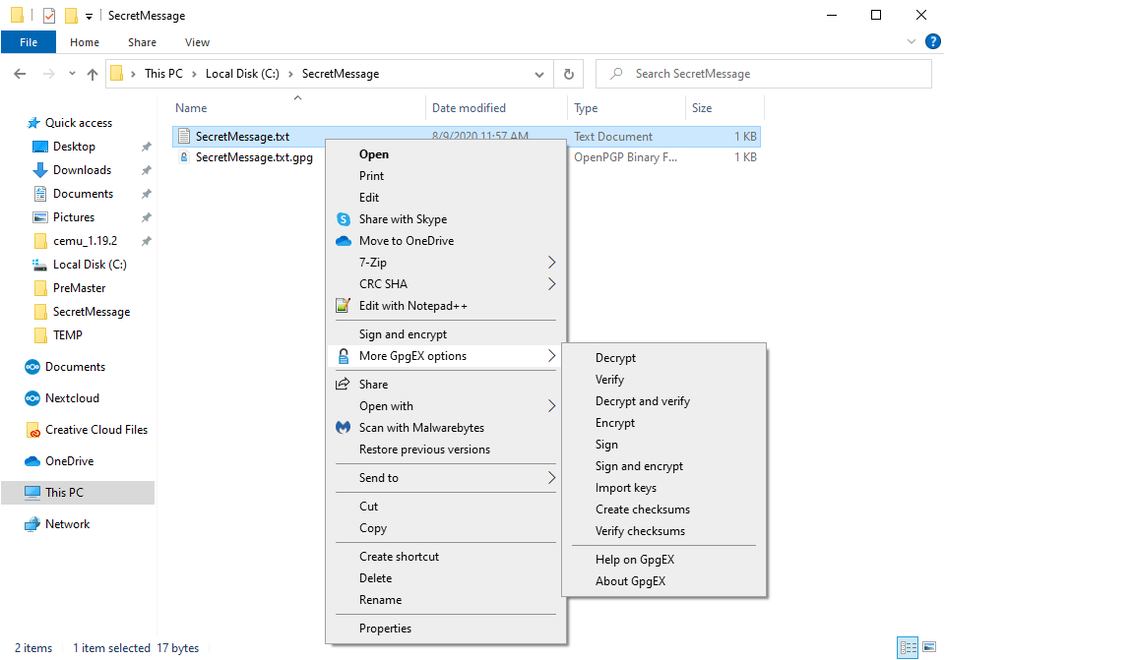
Task: Navigate up one folder with the up arrow
Action: [93, 73]
